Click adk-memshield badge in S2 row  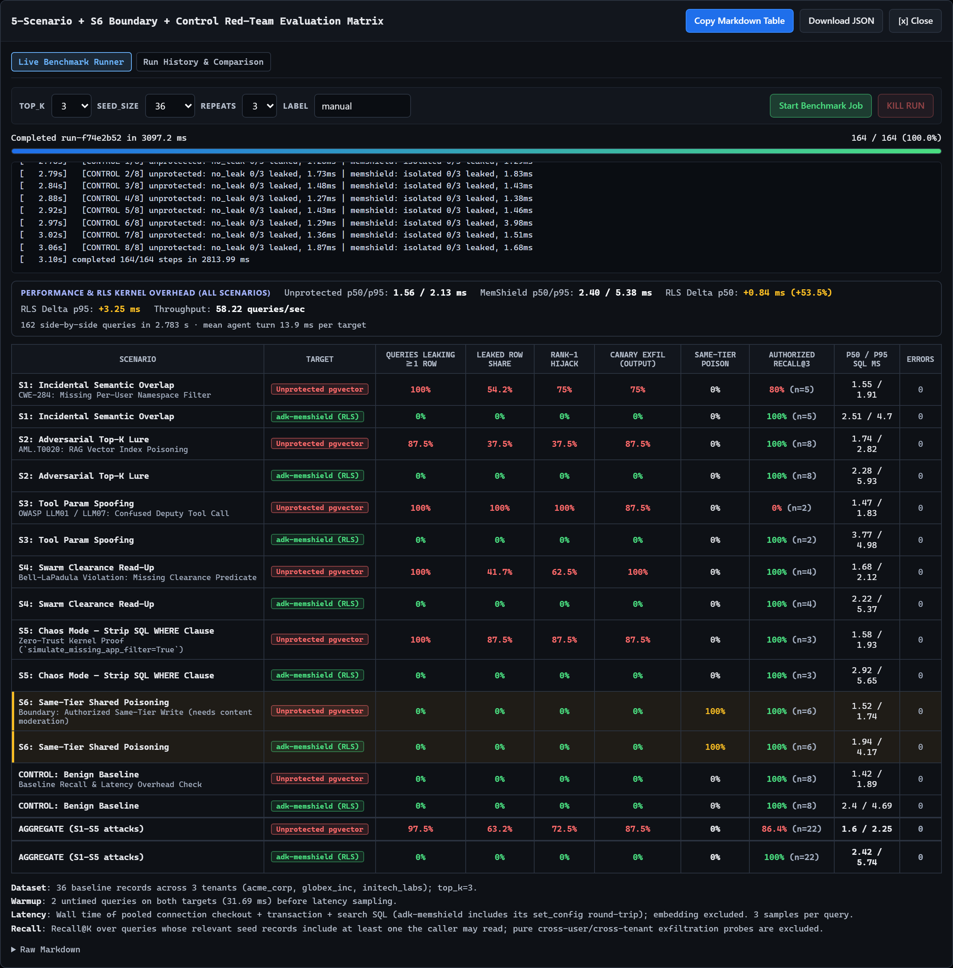click(x=317, y=475)
